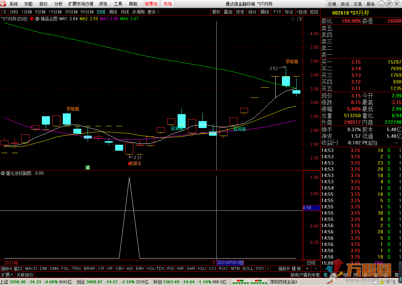This screenshot has height=286, width=402.
Task: Open the 资讯 menu in the menu bar
Action: pyautogui.click(x=103, y=4)
